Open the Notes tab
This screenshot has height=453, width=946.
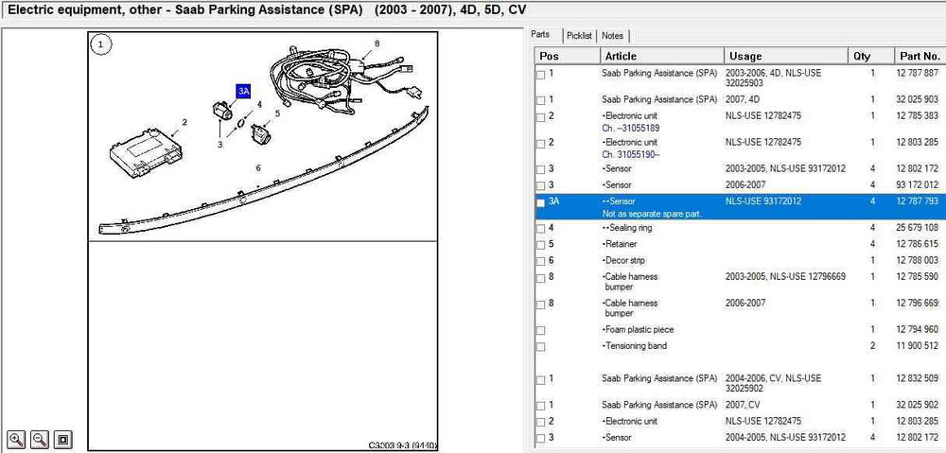(x=613, y=35)
